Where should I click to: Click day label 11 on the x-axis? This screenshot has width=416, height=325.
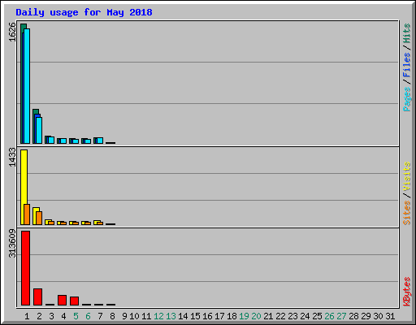(146, 316)
